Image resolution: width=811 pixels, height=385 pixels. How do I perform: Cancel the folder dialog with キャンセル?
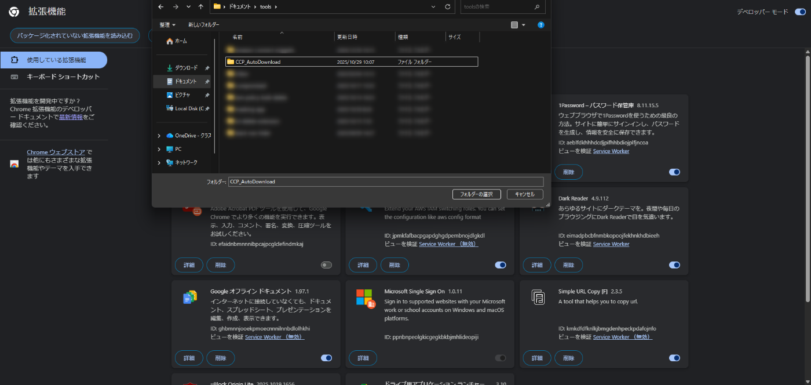click(525, 194)
